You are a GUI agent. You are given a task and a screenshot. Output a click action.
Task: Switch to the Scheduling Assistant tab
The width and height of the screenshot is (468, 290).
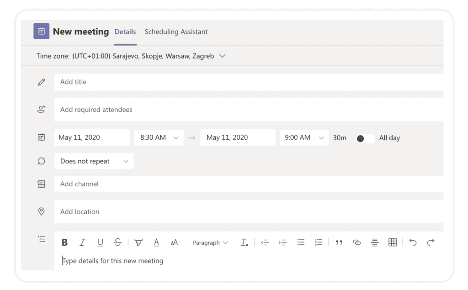coord(176,32)
